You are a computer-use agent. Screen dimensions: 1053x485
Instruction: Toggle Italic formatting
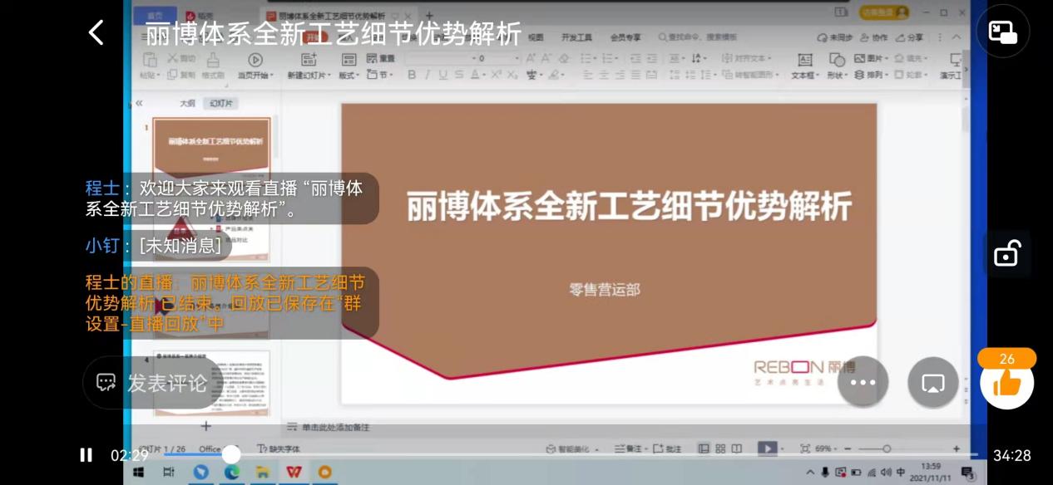pyautogui.click(x=427, y=75)
